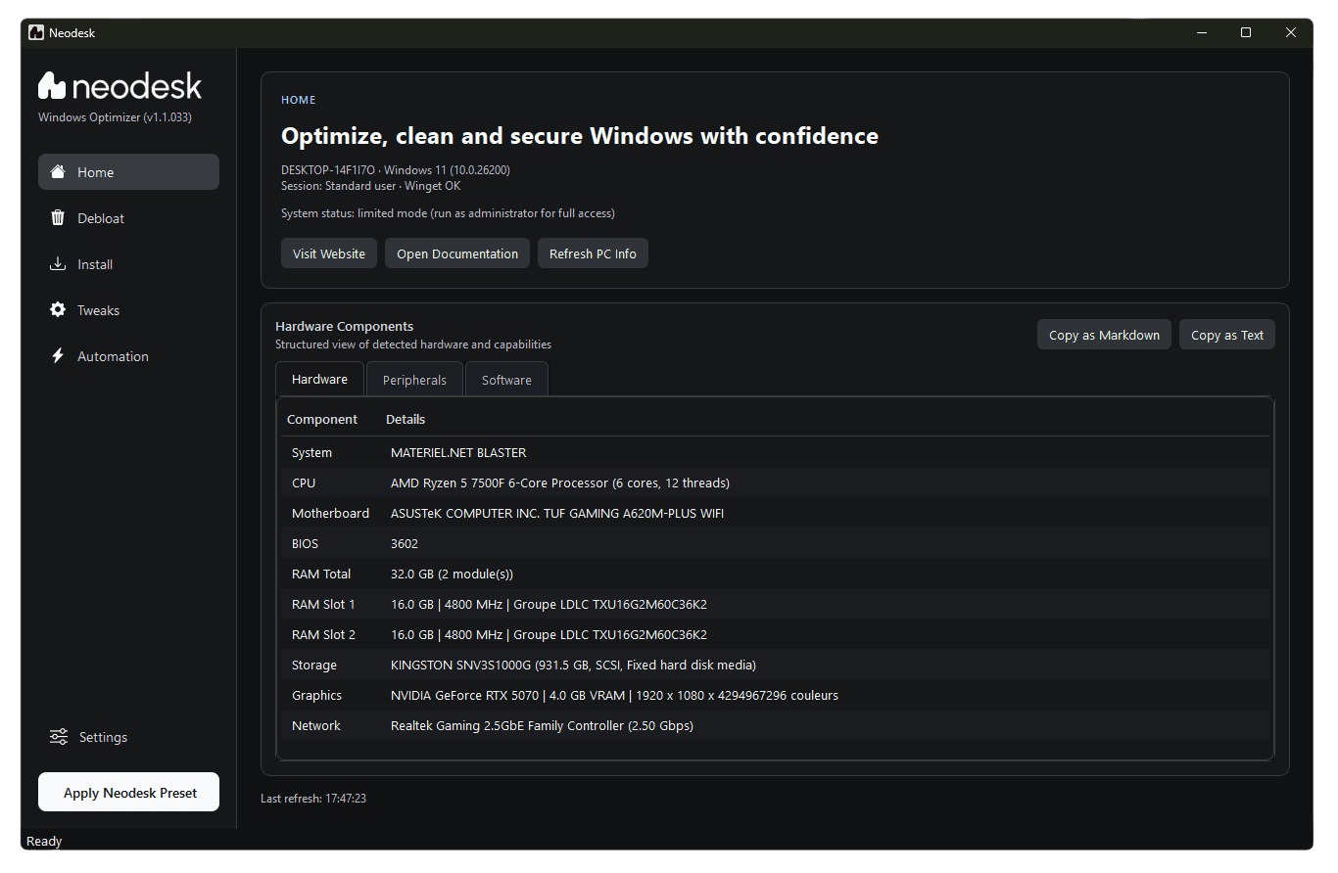Click the Neodesk icon in the title bar
The image size is (1338, 873).
(34, 32)
